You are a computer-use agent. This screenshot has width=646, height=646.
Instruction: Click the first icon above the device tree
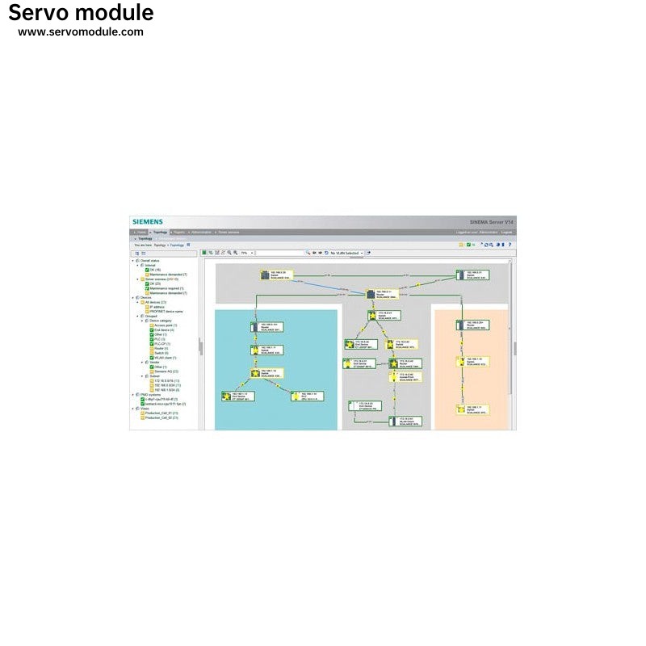136,254
